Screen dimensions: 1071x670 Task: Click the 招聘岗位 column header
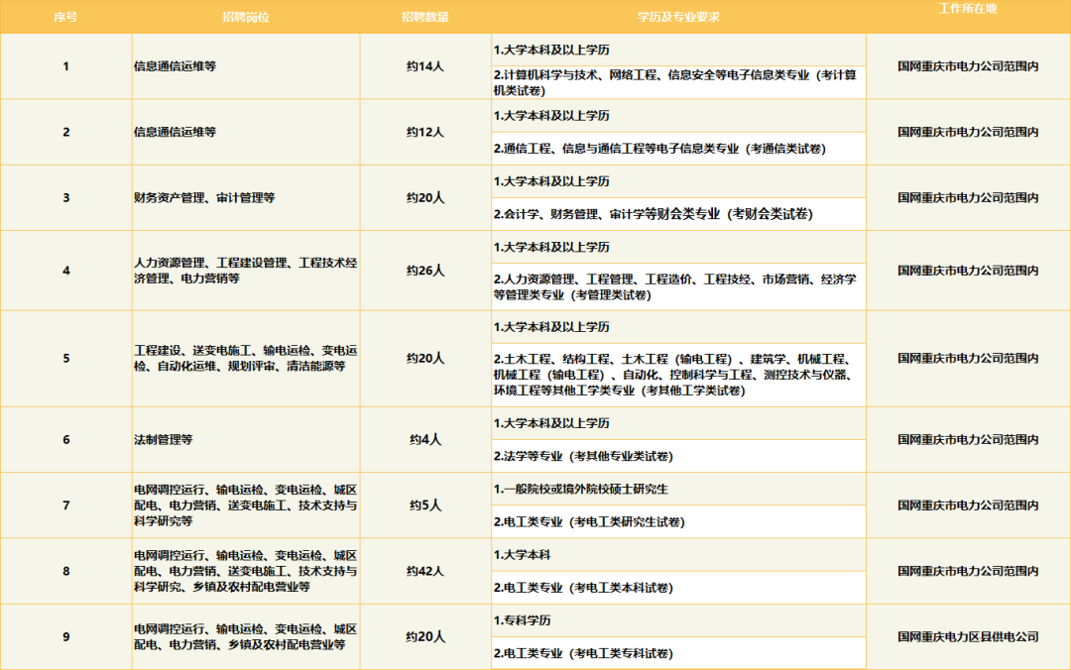tap(246, 17)
